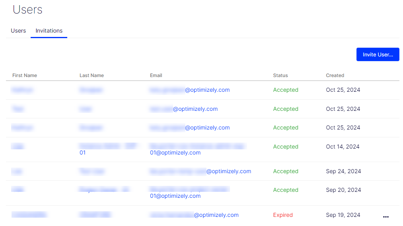Click the Email column header
The width and height of the screenshot is (403, 226).
156,75
